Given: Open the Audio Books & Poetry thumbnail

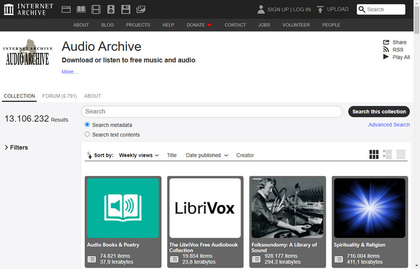Looking at the screenshot, I should tap(123, 208).
